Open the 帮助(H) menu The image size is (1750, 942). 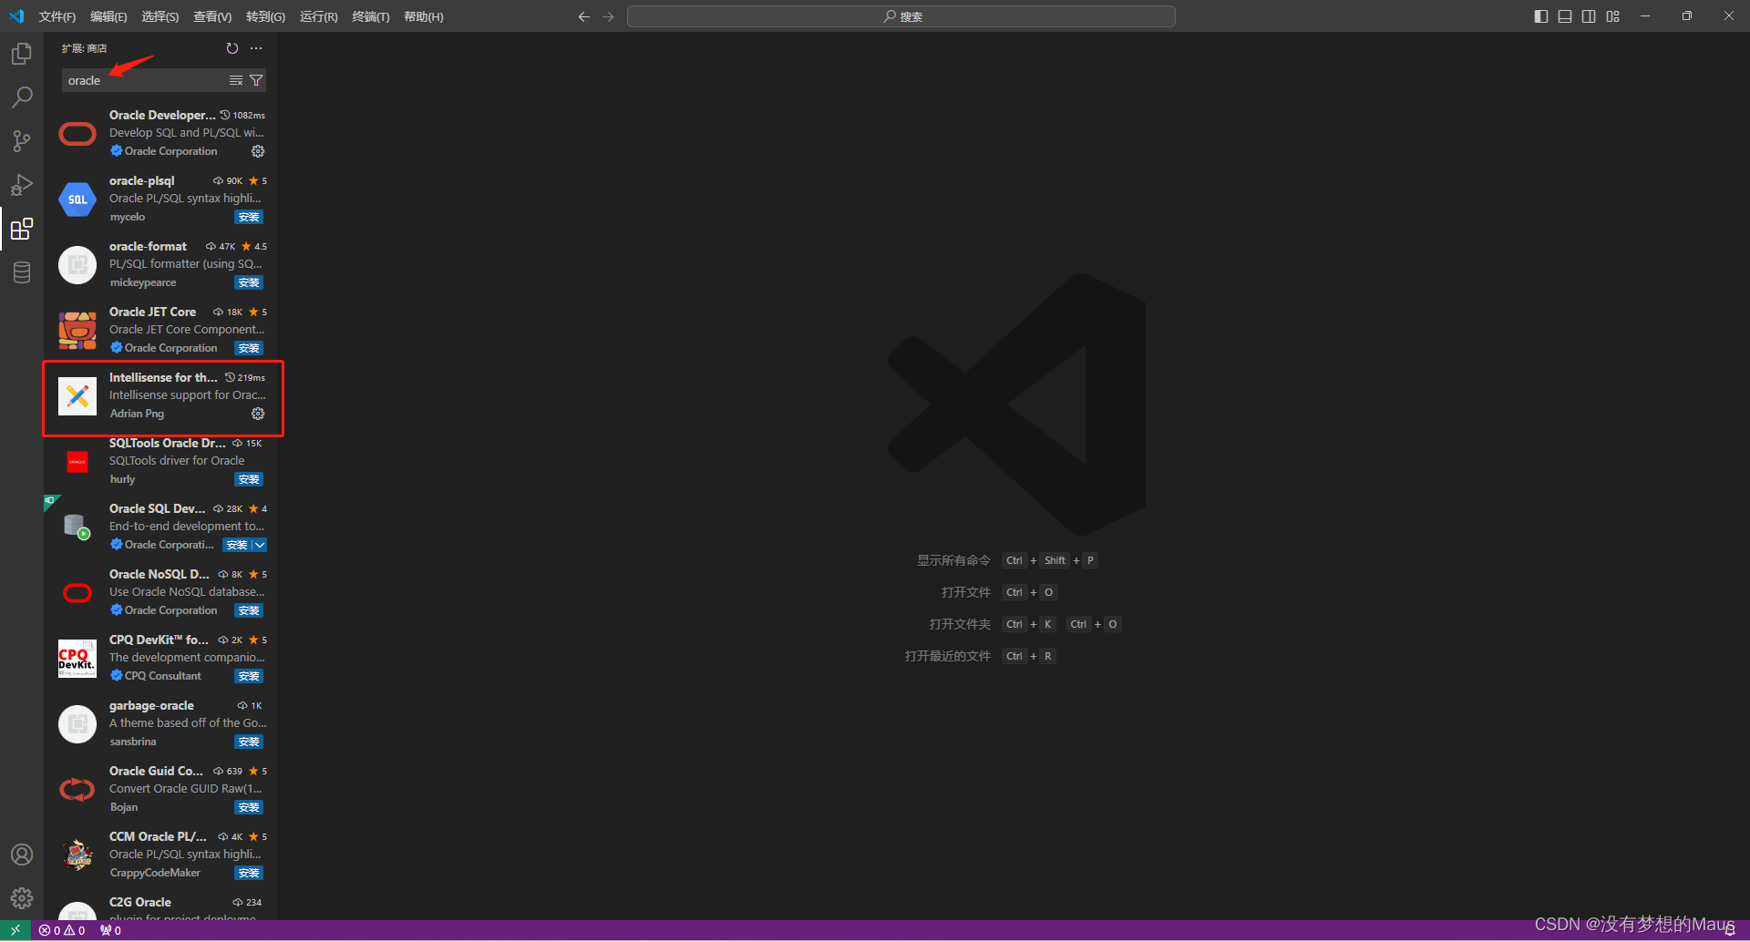point(424,16)
